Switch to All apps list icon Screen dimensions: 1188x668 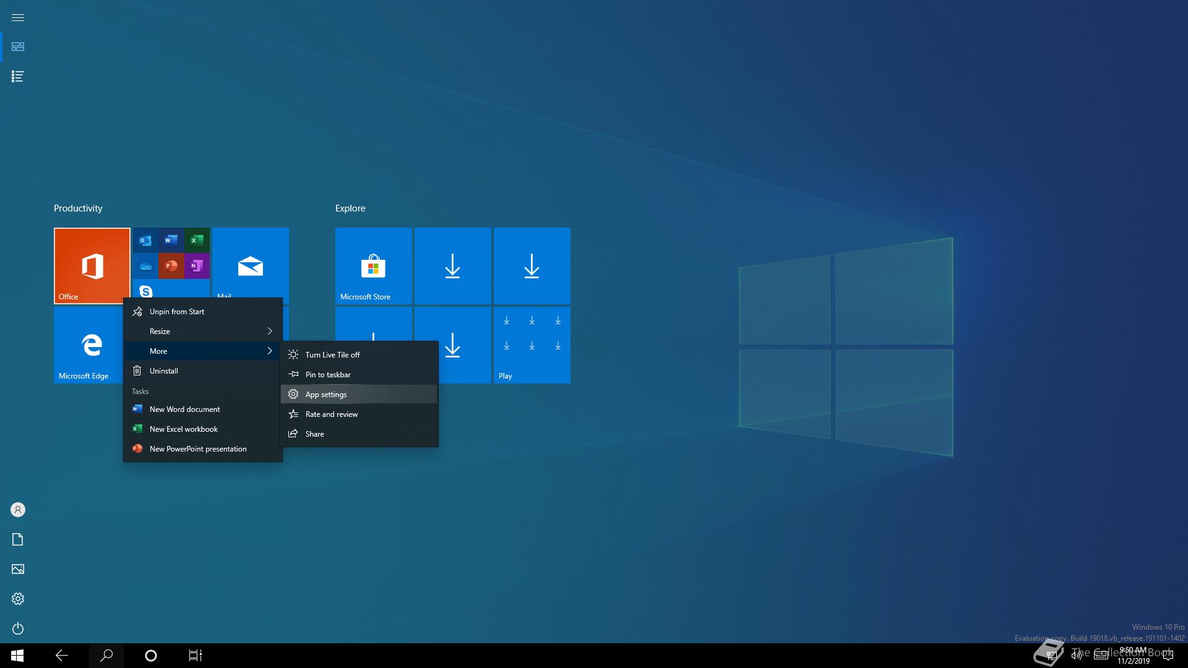pyautogui.click(x=18, y=77)
